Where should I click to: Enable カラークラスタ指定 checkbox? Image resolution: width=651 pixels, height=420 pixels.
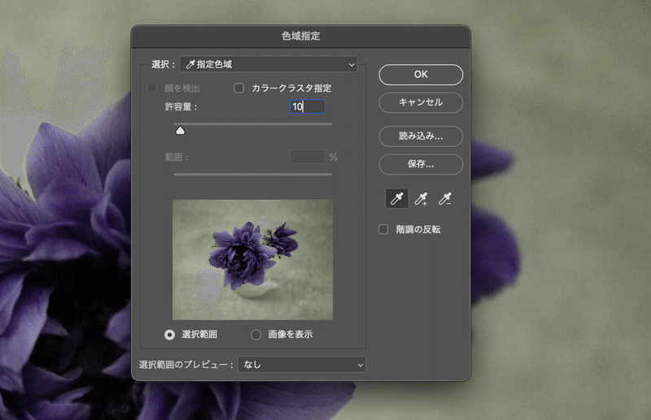tap(238, 88)
